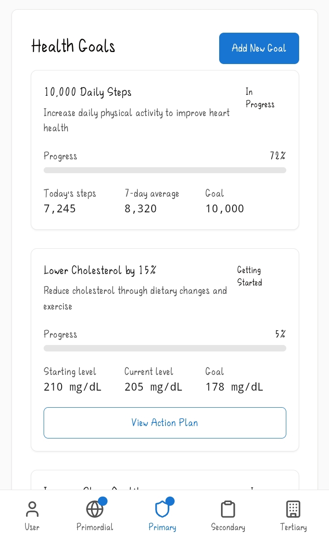The width and height of the screenshot is (329, 538).
Task: Open the Primordial globe icon
Action: (x=95, y=509)
